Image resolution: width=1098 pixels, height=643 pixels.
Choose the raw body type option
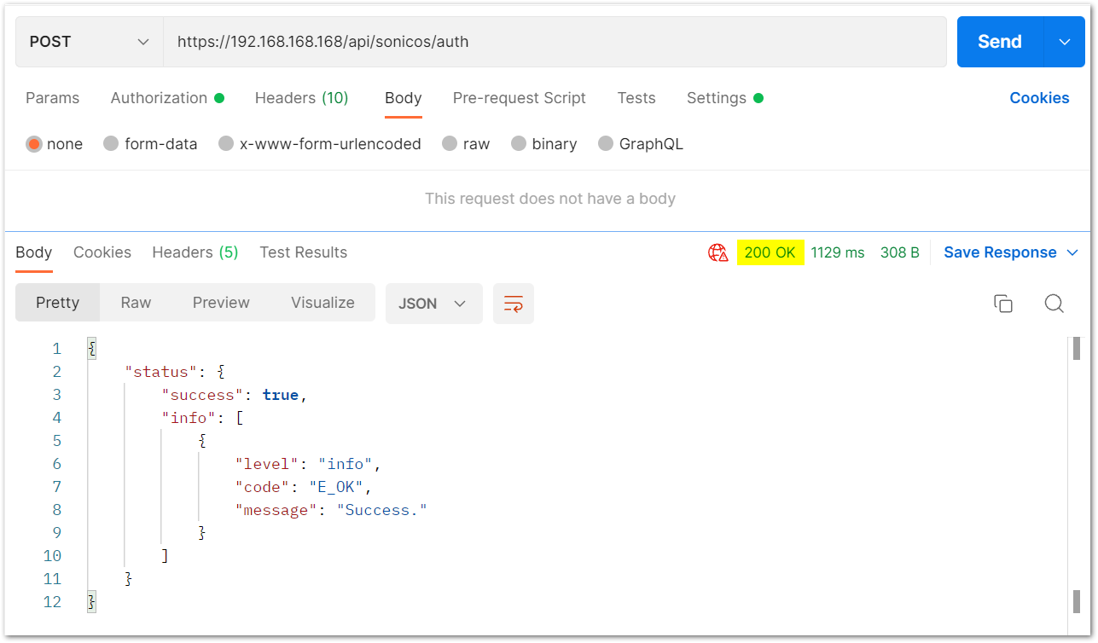pos(450,144)
